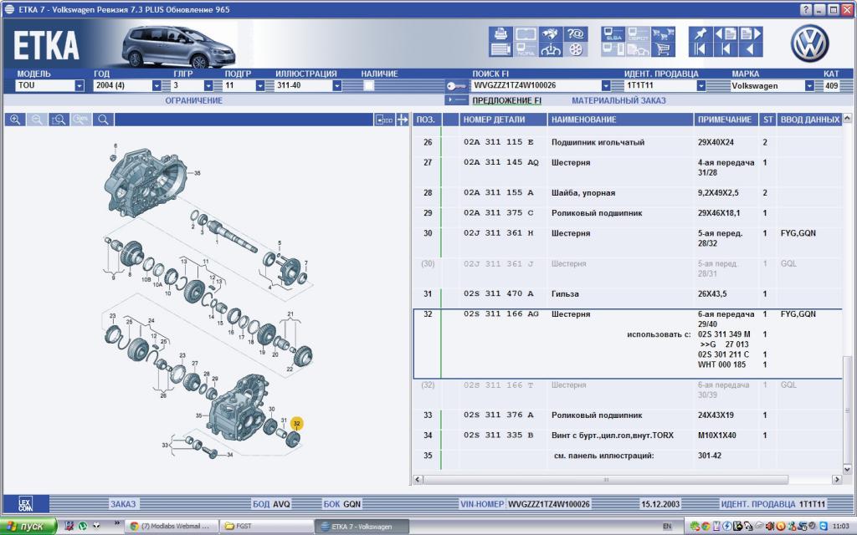The height and width of the screenshot is (535, 857).
Task: Click the printer icon in the toolbar
Action: click(500, 33)
